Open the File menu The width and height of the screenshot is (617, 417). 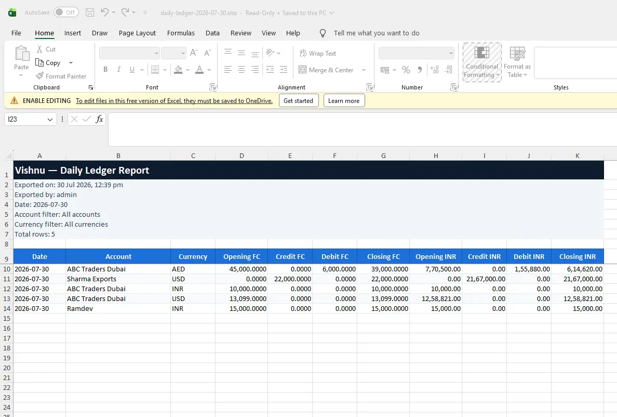coord(16,33)
